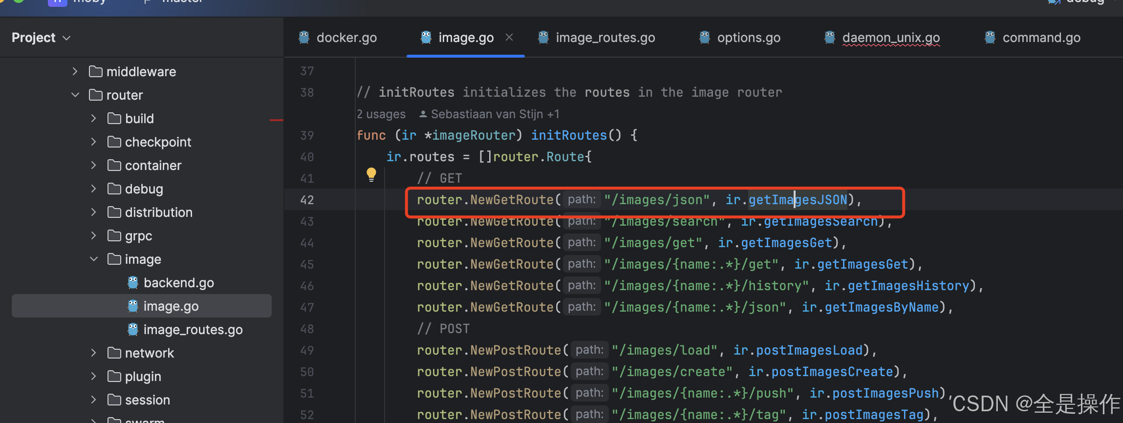This screenshot has width=1123, height=423.
Task: Click Go gopher icon on docker.go tab
Action: (x=304, y=38)
